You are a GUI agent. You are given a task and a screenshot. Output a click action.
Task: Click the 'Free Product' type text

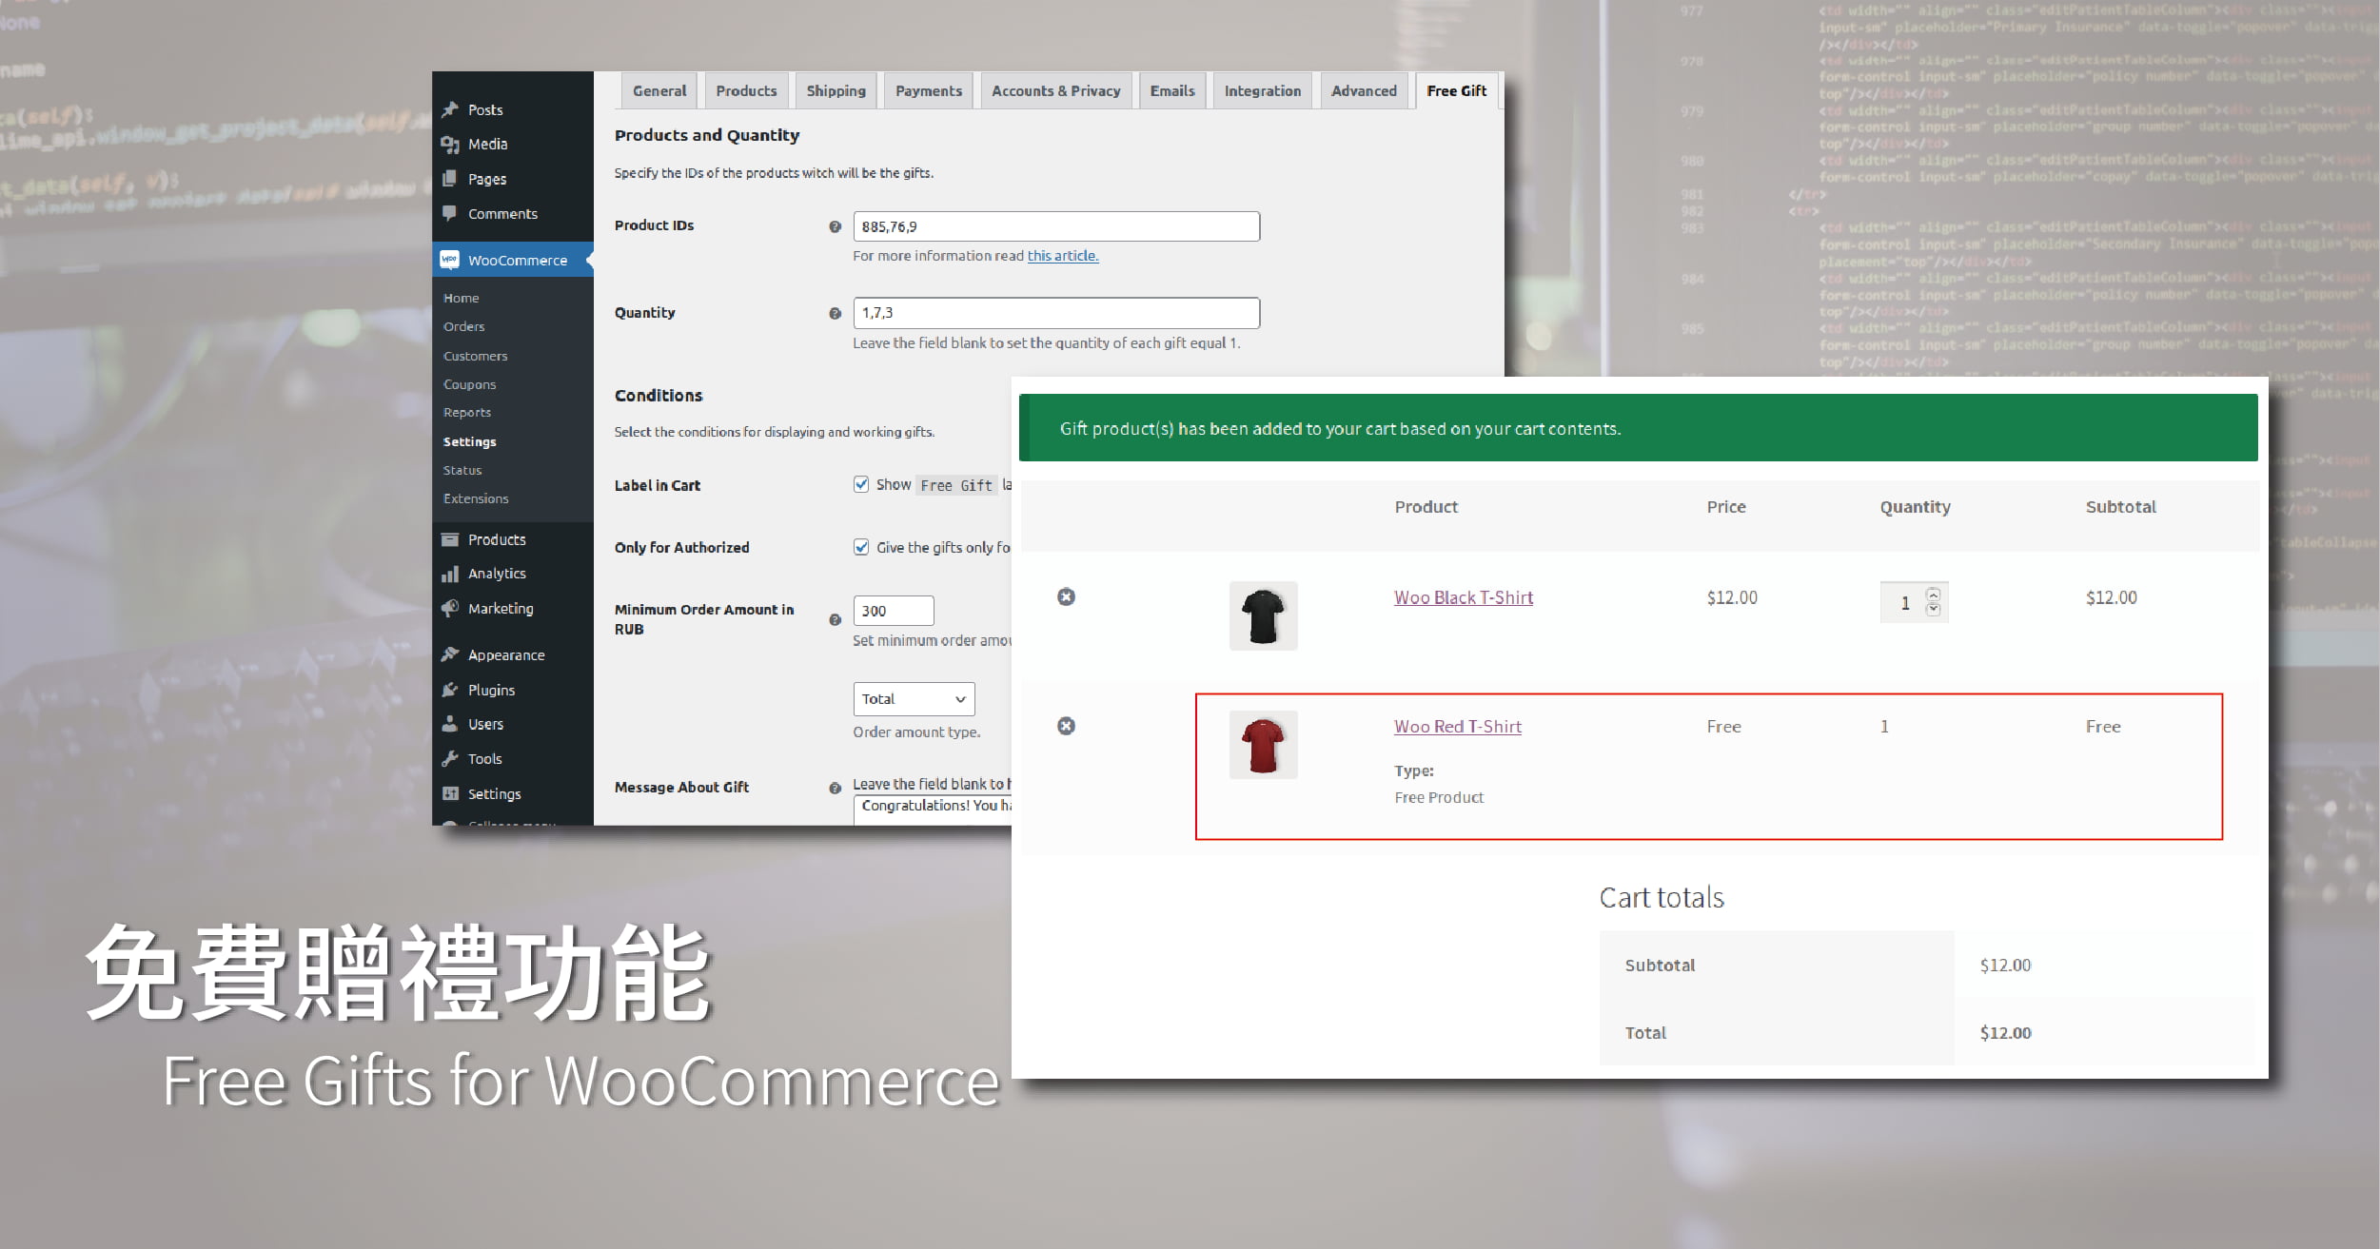pos(1439,798)
